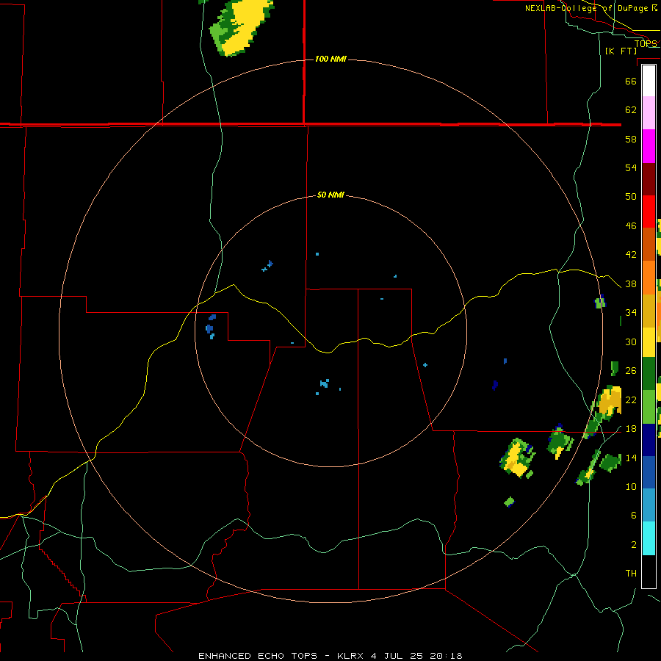The width and height of the screenshot is (661, 661).
Task: Click the '18' legend value
Action: pos(631,429)
